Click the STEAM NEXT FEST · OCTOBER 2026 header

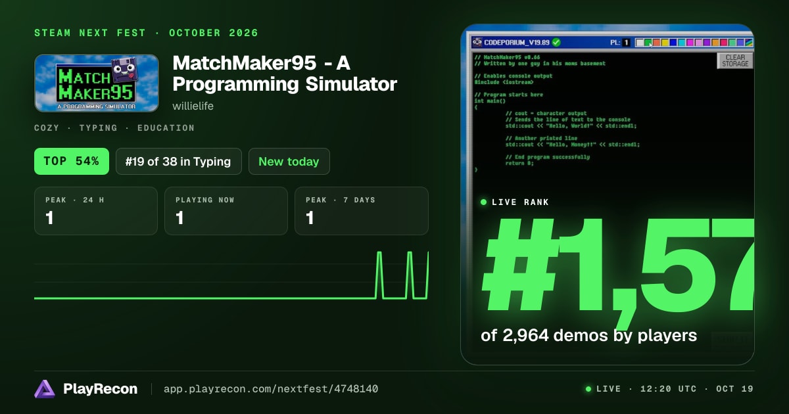tap(146, 33)
